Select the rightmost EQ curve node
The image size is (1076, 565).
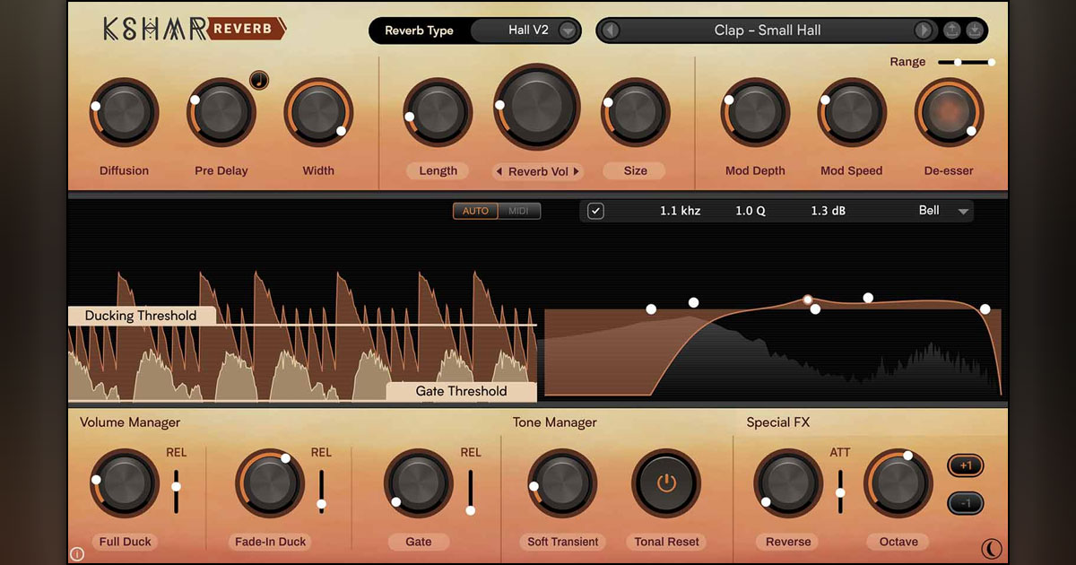click(x=985, y=309)
